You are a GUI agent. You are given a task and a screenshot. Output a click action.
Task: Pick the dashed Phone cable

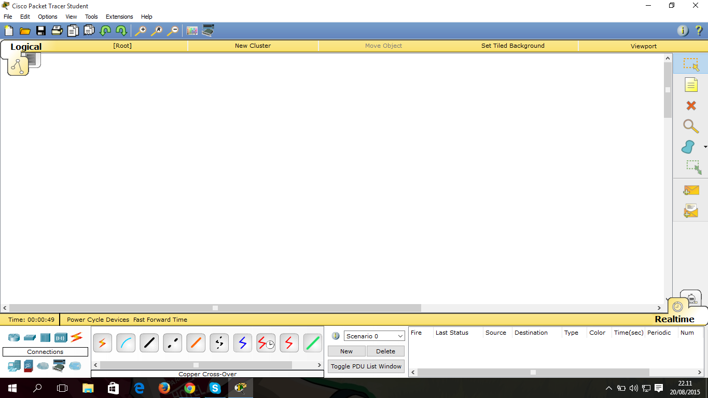219,343
